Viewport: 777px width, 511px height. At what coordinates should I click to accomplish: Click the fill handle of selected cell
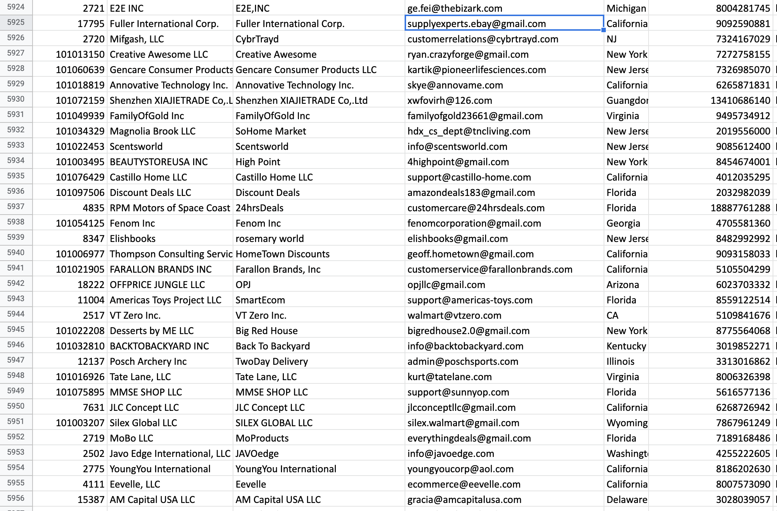coord(603,30)
